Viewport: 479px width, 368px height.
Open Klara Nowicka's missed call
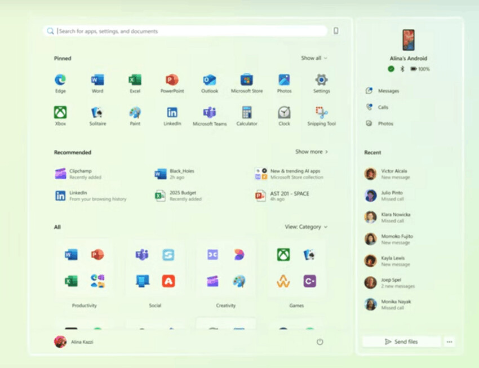[387, 217]
